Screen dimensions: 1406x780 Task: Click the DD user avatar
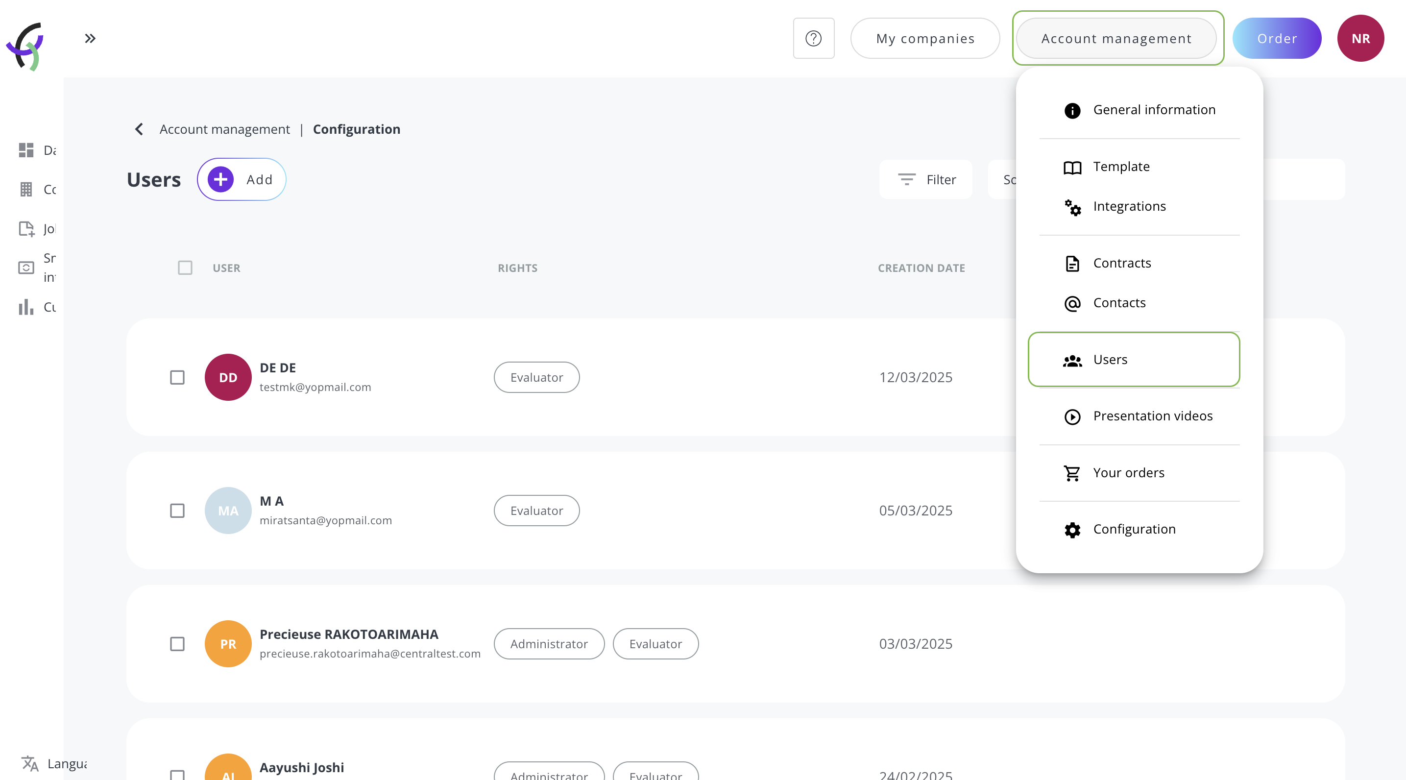228,377
